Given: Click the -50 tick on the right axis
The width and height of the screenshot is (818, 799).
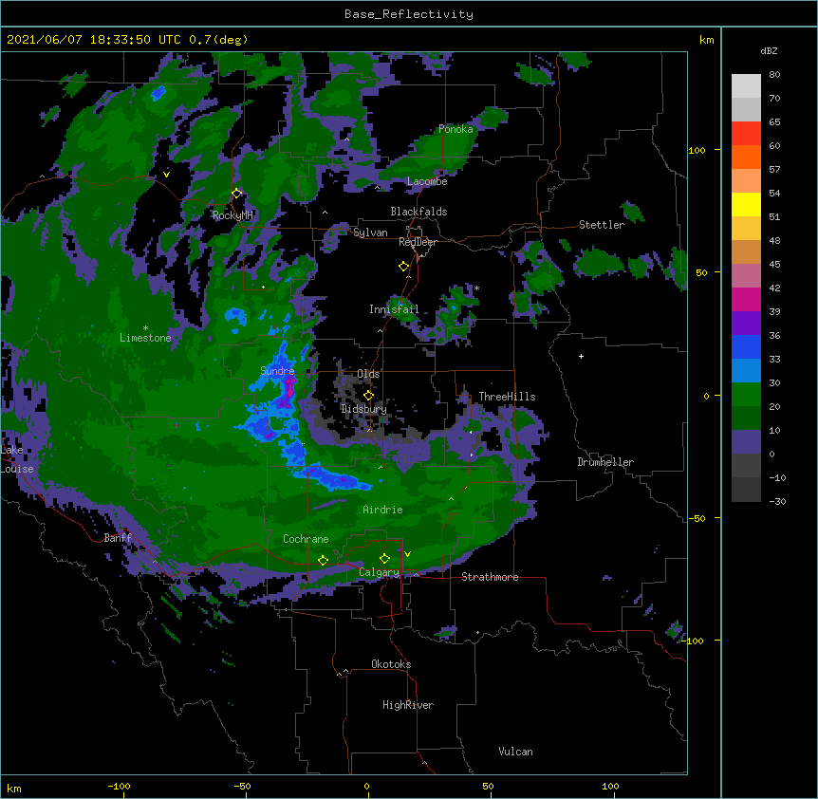Looking at the screenshot, I should (697, 518).
